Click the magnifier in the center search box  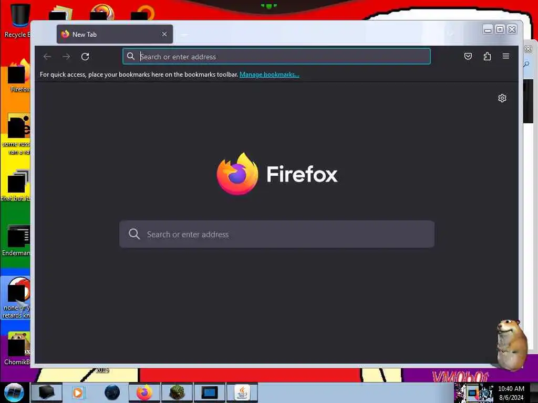(x=134, y=234)
